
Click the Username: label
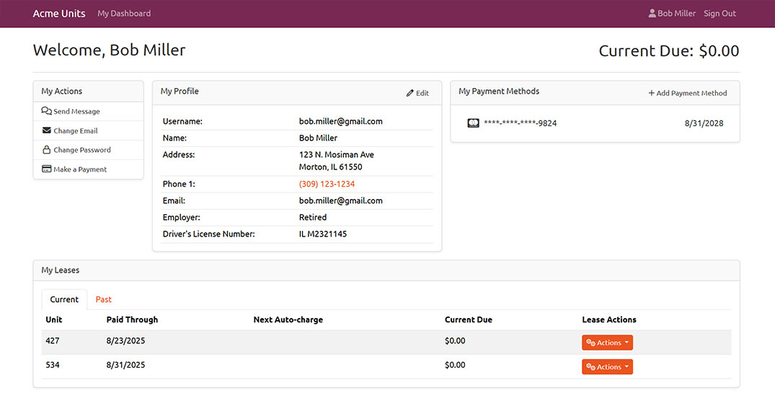[x=182, y=121]
